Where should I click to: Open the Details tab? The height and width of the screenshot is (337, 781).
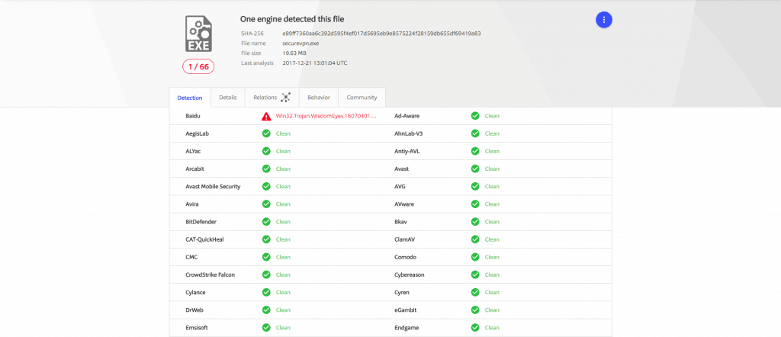(227, 98)
